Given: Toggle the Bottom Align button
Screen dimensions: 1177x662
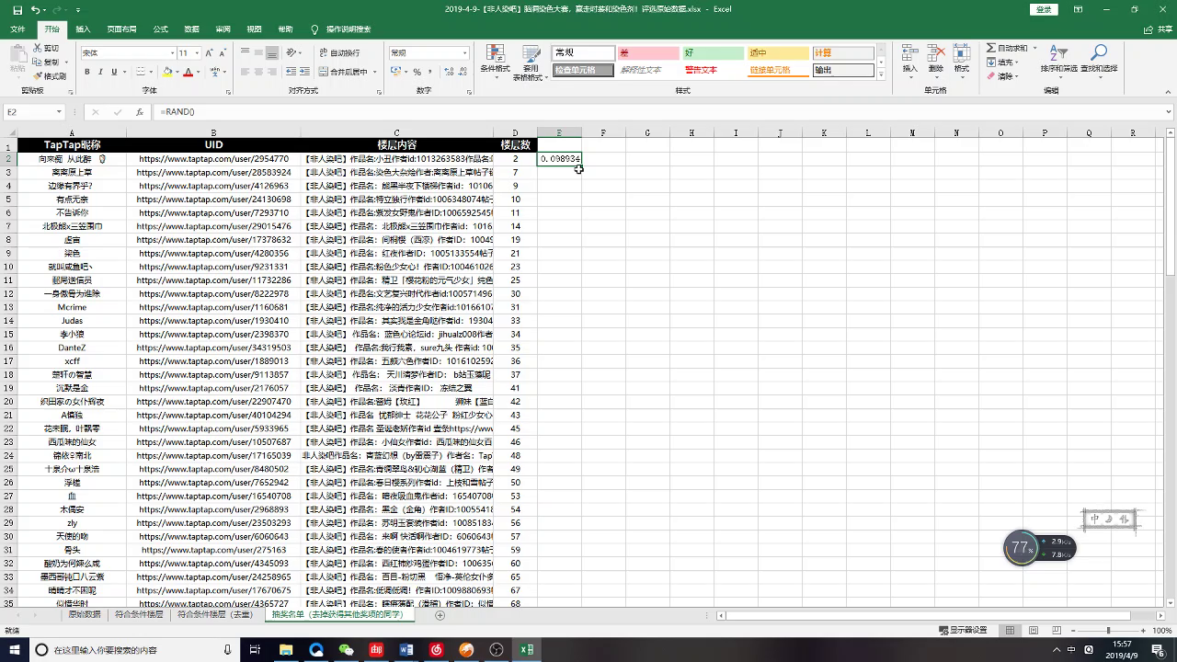Looking at the screenshot, I should [x=272, y=53].
